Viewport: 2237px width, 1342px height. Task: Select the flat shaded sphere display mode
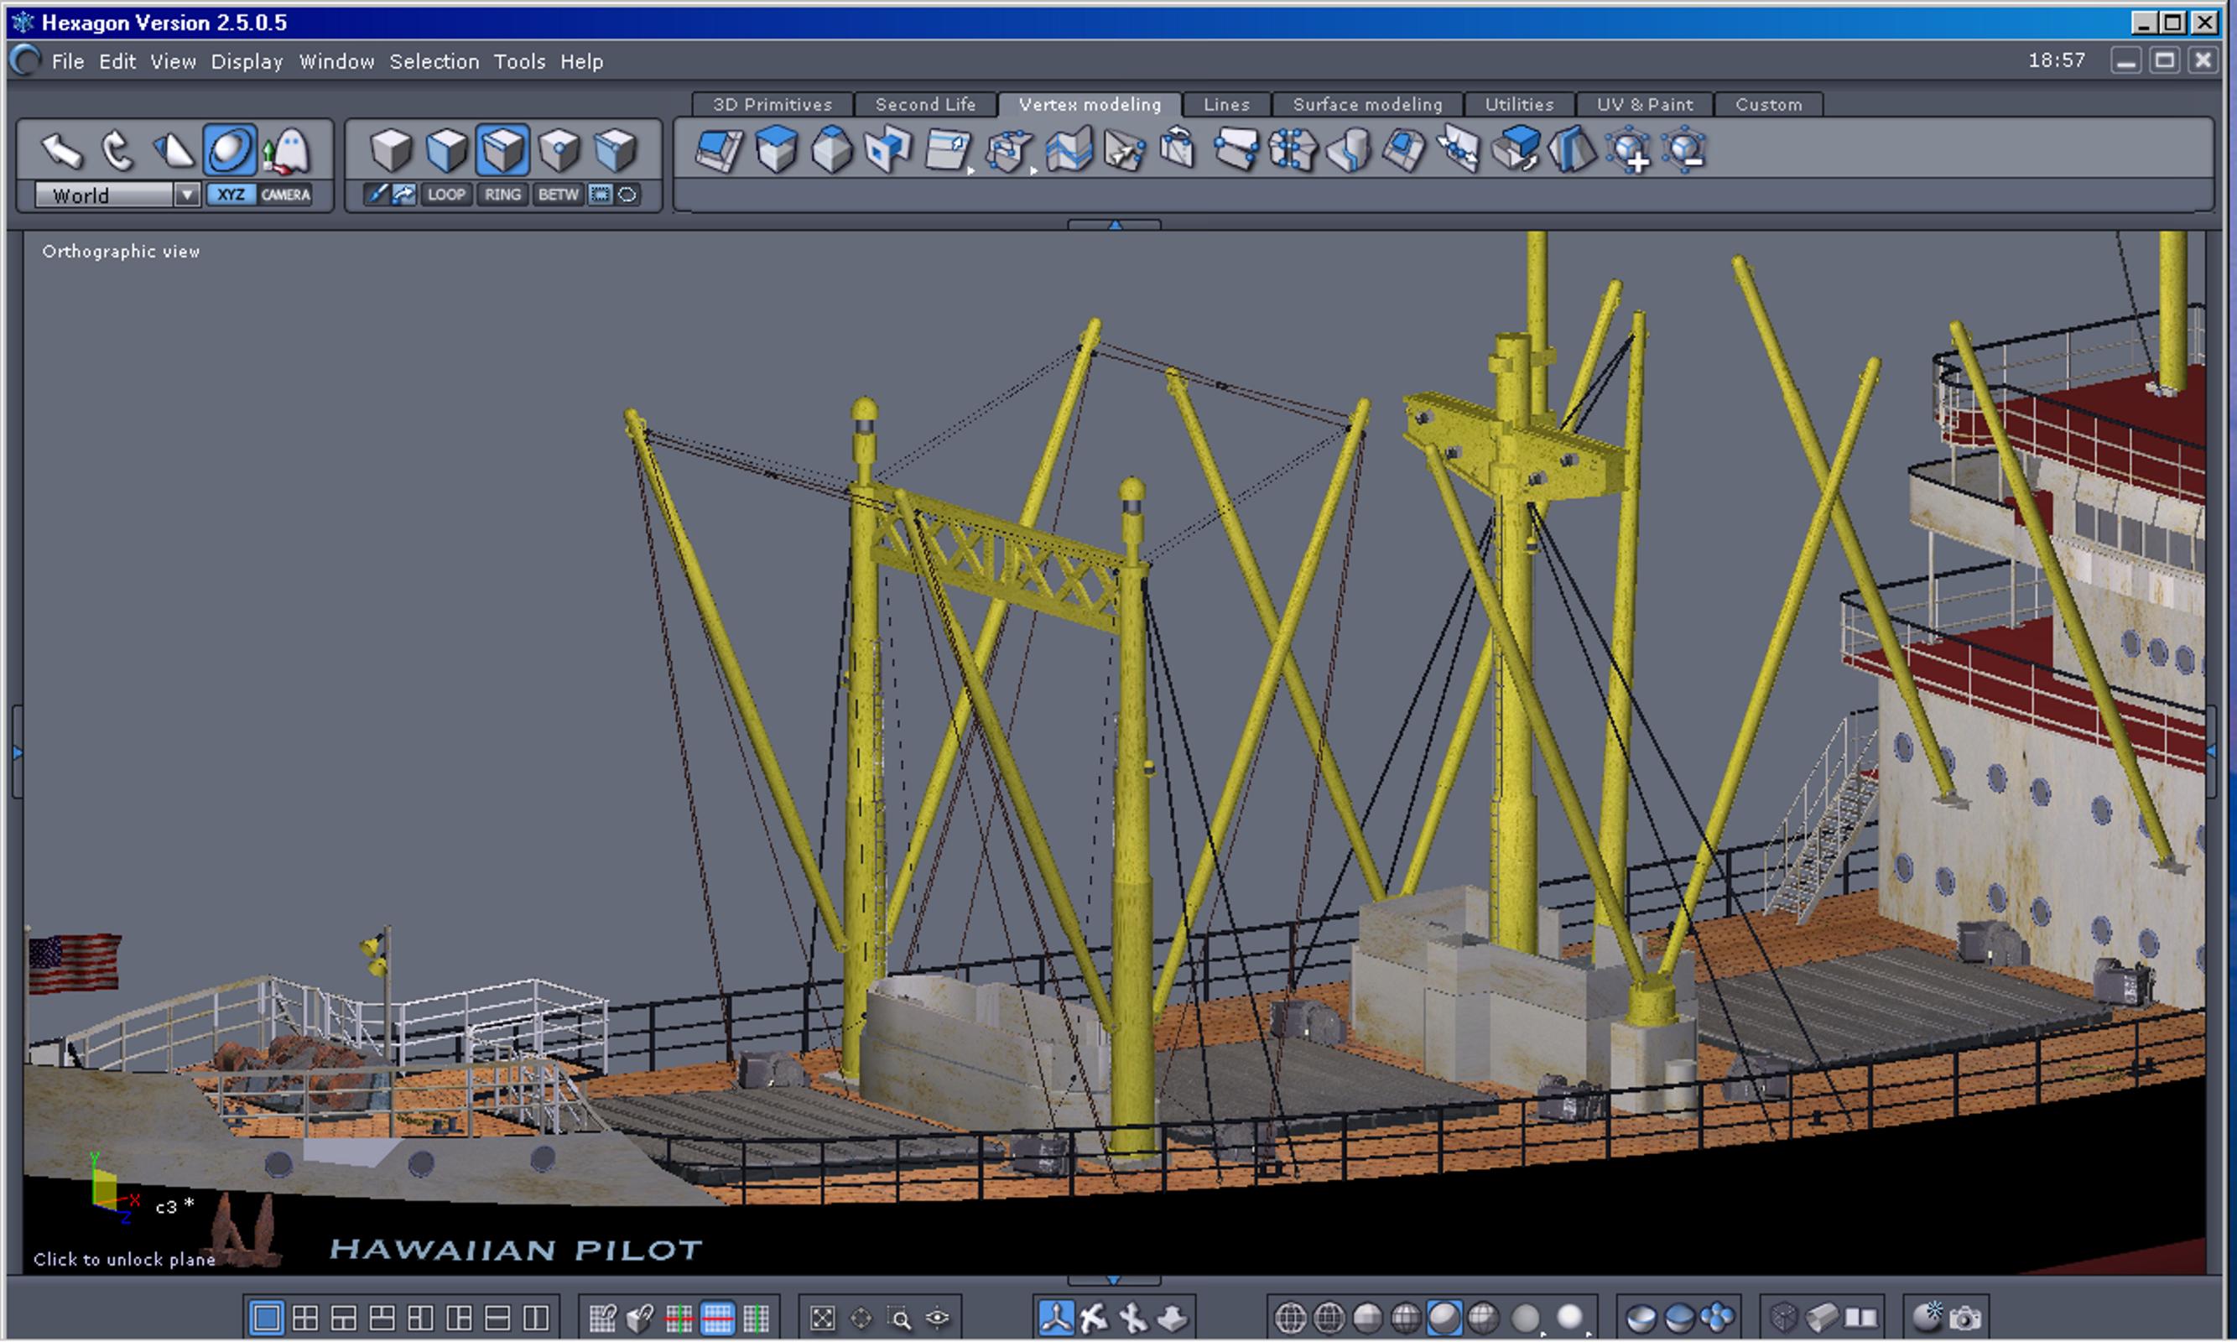(1367, 1318)
